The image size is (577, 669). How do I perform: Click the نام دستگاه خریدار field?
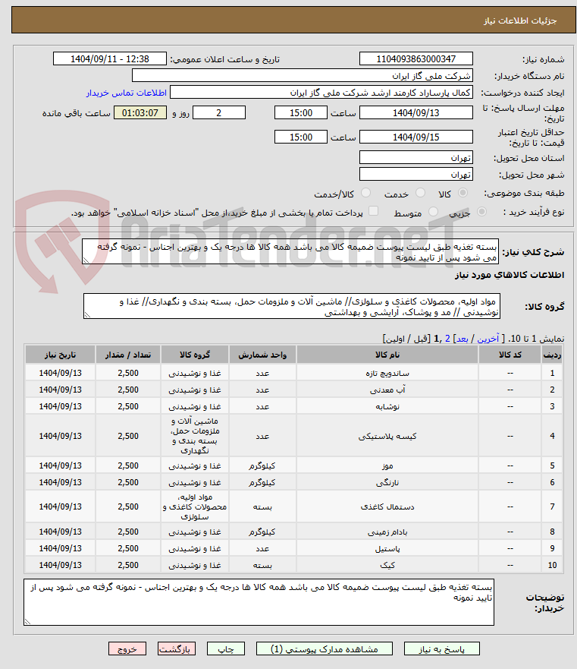302,76
